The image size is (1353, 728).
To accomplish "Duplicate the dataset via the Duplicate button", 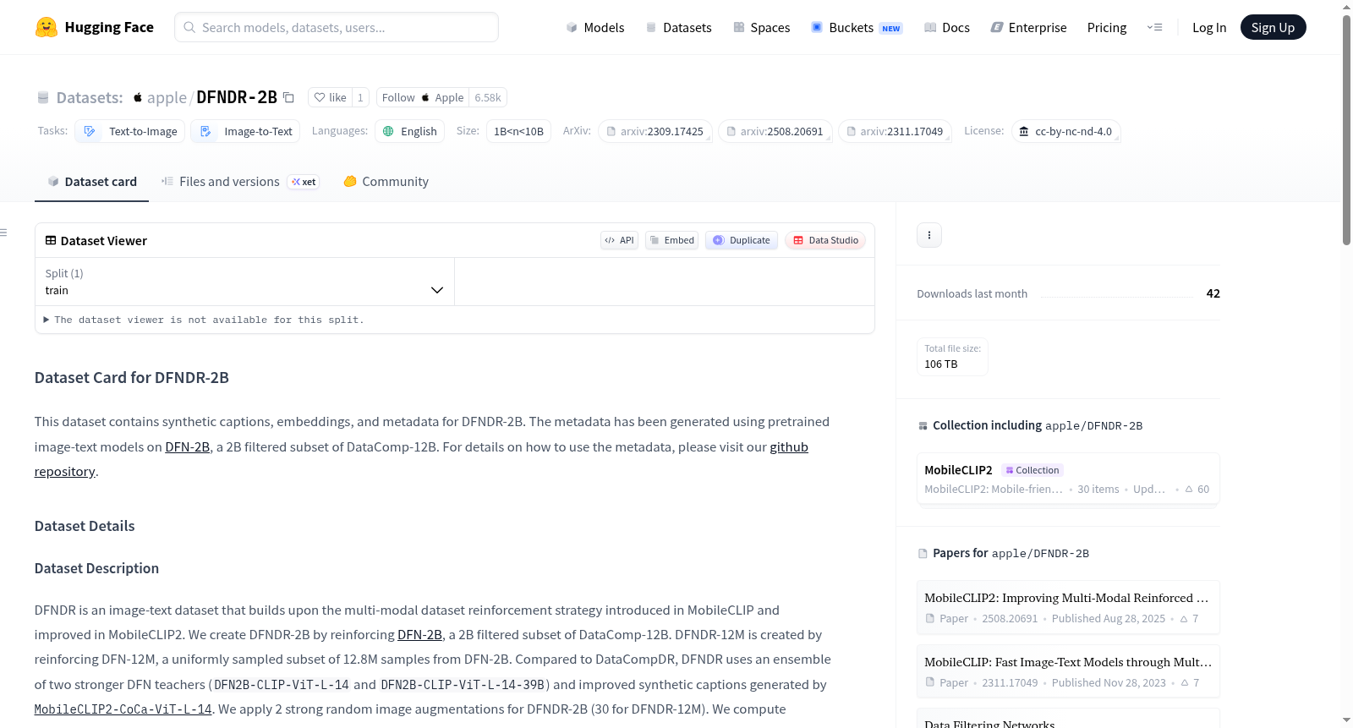I will (x=742, y=240).
